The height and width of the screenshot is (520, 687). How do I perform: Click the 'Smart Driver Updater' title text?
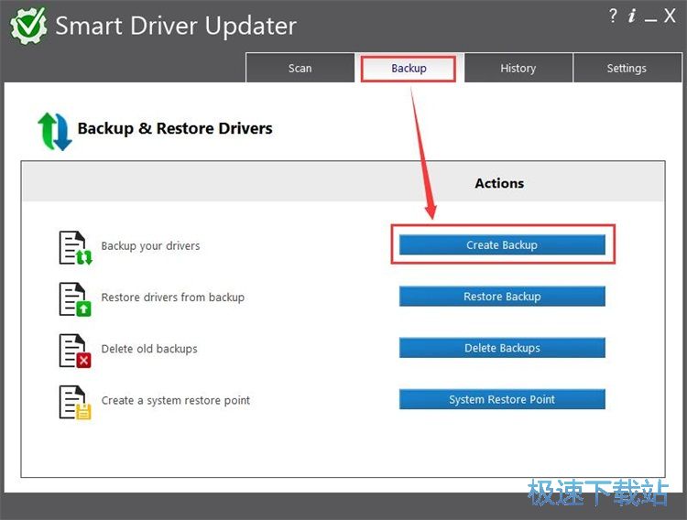click(176, 26)
